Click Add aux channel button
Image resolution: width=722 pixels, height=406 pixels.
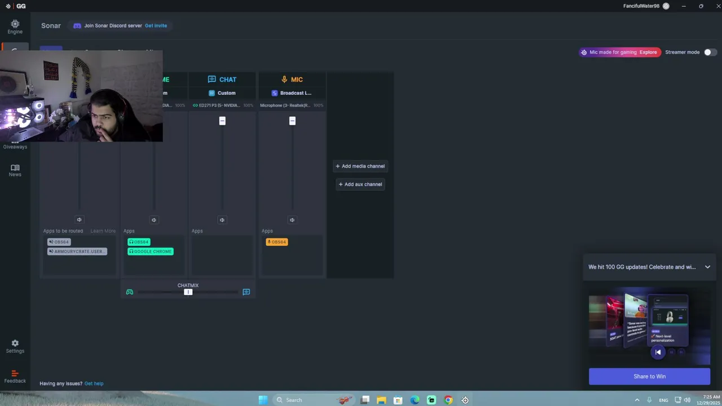coord(360,184)
